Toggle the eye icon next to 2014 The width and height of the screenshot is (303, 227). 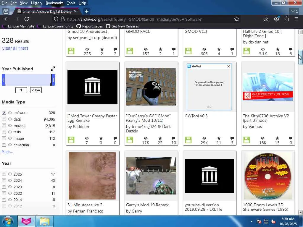click(10, 200)
